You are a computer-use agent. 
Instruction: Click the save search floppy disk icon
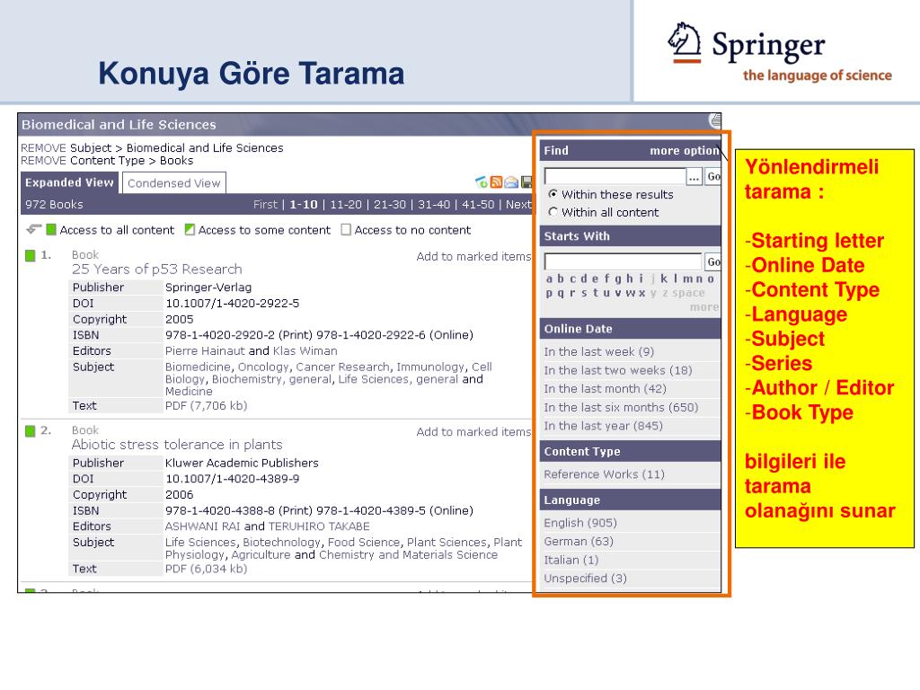[x=526, y=182]
